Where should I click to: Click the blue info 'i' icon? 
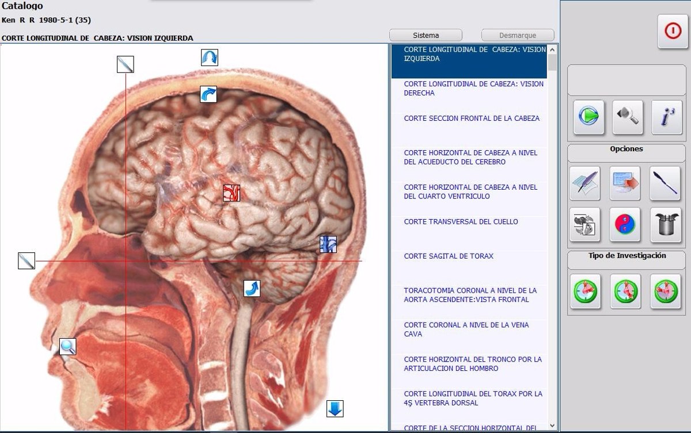click(x=667, y=117)
